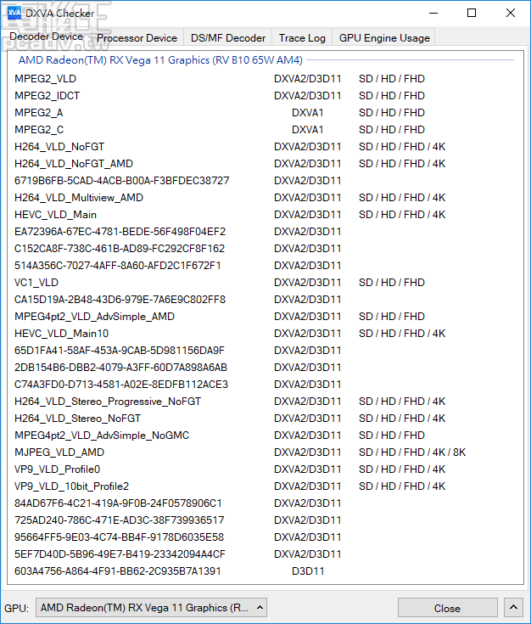Screen dimensions: 531x624
Task: Click the D3D11 API label in last row
Action: pos(308,571)
